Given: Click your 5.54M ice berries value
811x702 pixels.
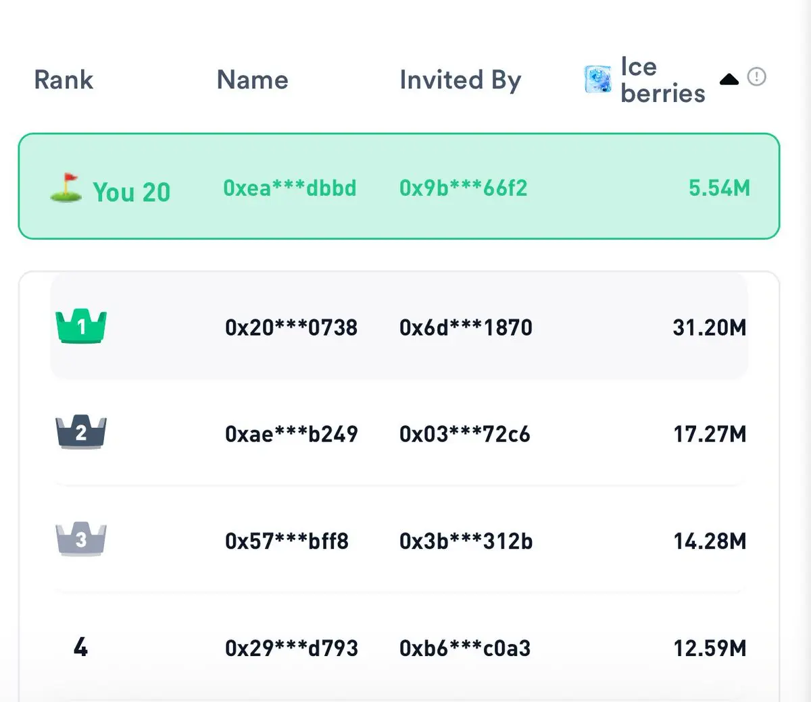Looking at the screenshot, I should click(719, 188).
